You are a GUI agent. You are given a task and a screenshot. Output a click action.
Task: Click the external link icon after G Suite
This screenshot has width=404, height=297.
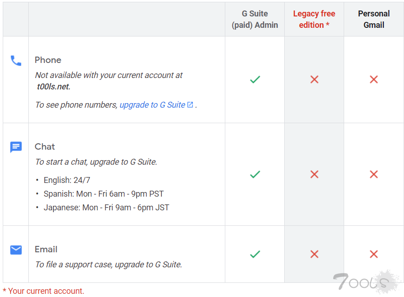point(190,104)
